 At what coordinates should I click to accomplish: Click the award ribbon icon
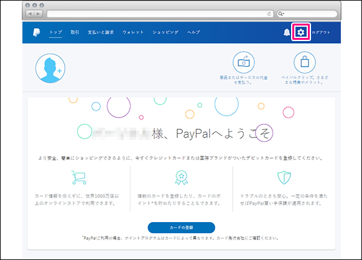click(182, 177)
